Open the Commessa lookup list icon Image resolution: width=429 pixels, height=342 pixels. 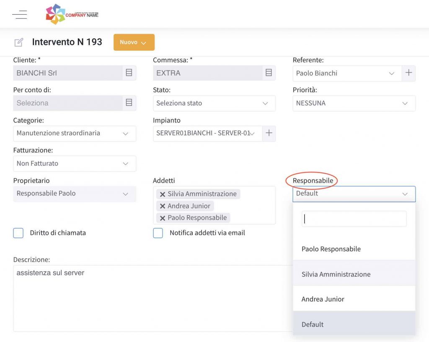click(x=269, y=73)
